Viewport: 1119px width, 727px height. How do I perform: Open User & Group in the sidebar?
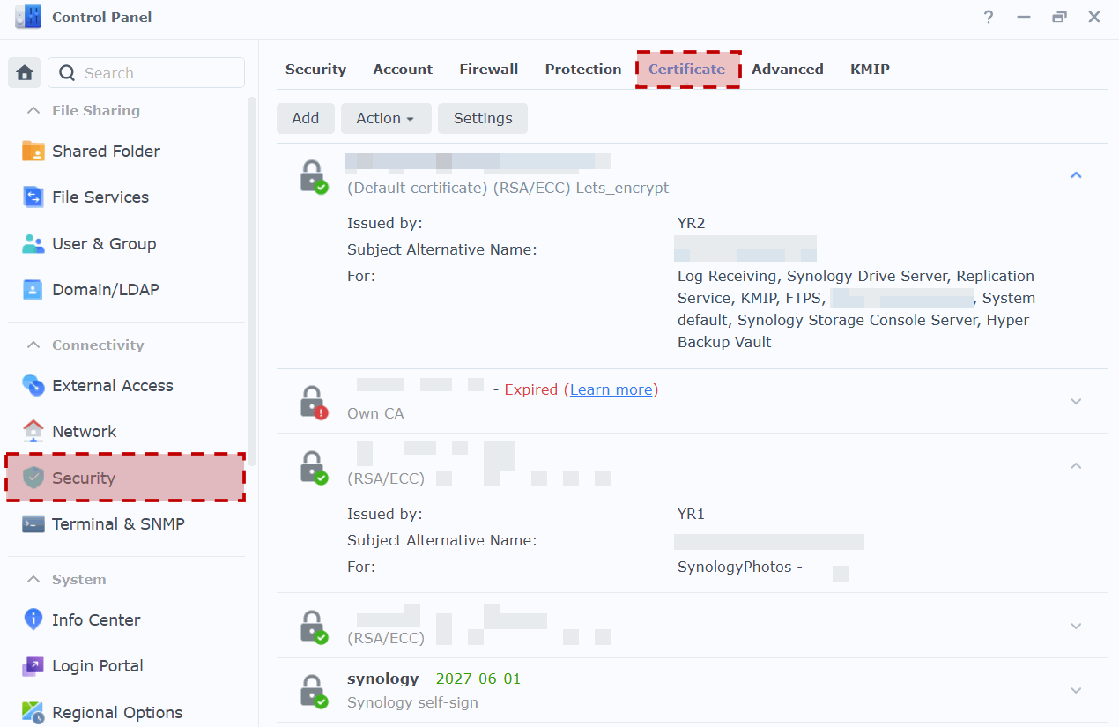pos(125,244)
